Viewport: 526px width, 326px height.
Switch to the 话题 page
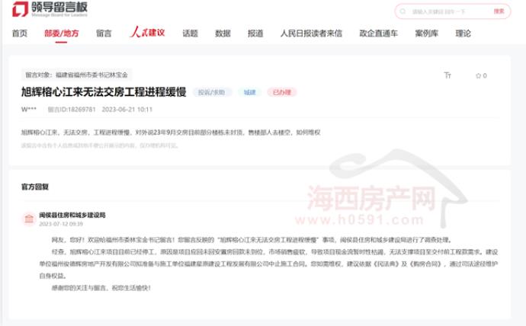coord(191,34)
